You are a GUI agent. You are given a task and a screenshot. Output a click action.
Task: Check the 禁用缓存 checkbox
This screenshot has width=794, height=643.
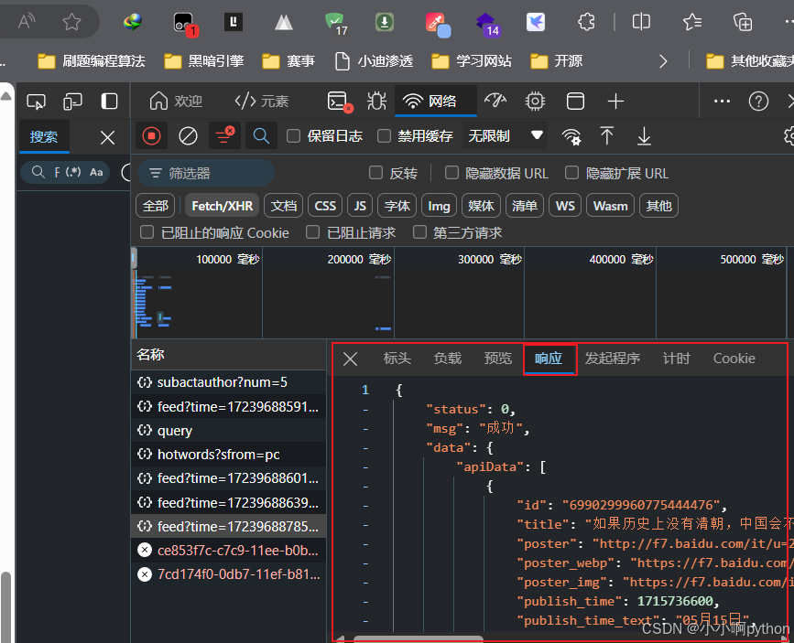385,136
